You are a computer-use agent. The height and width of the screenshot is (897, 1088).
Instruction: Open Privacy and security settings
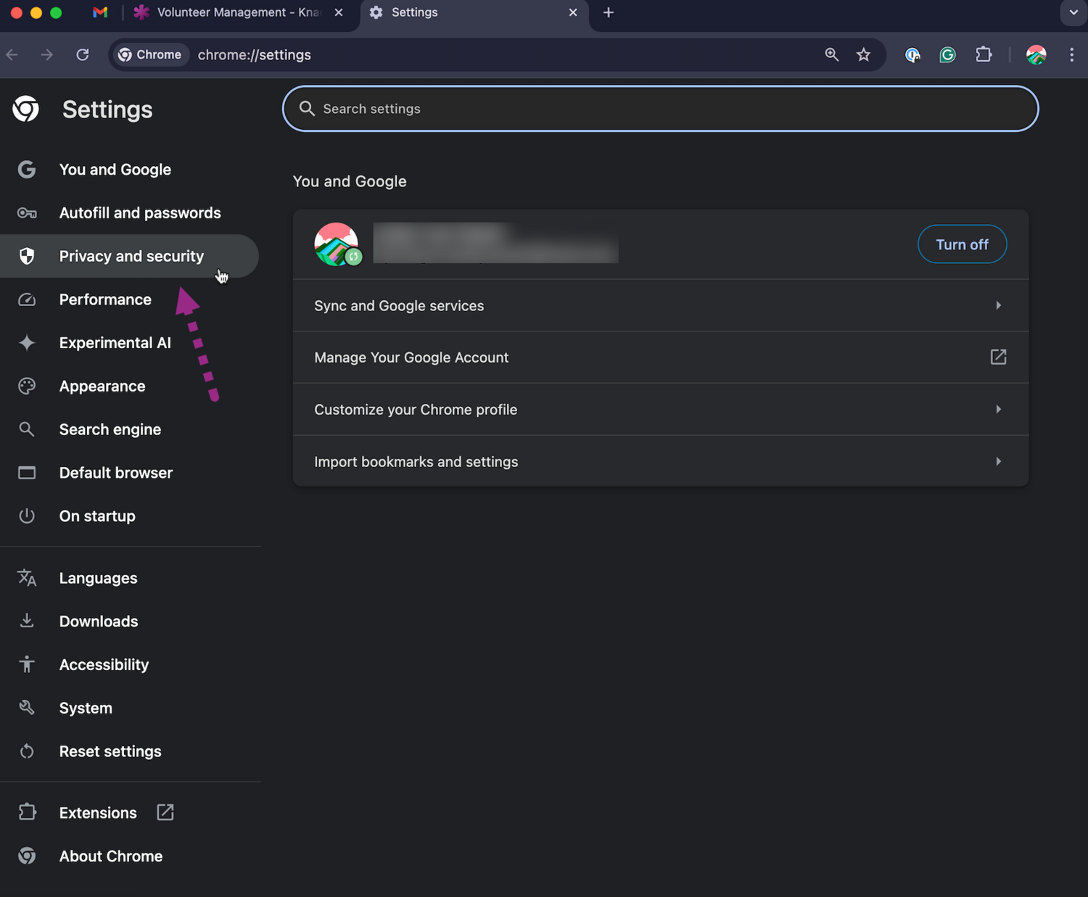[x=131, y=256]
